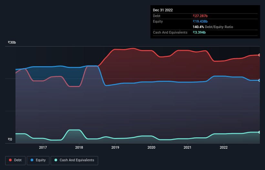Click the 140.4% Debt/Equity Ratio text

click(213, 27)
